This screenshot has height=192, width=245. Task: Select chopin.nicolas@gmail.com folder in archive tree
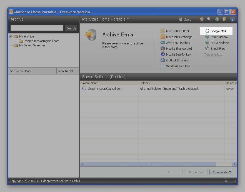point(39,41)
